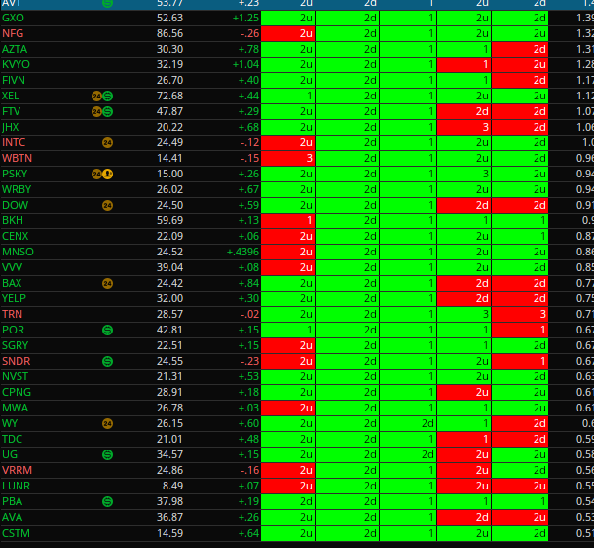The image size is (594, 548).
Task: Select the FIVN ticker symbol
Action: 14,80
